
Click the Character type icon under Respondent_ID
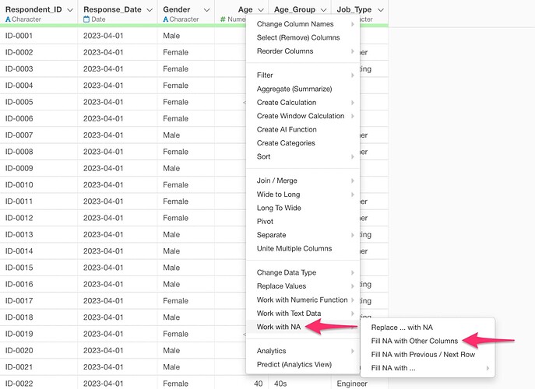8,19
